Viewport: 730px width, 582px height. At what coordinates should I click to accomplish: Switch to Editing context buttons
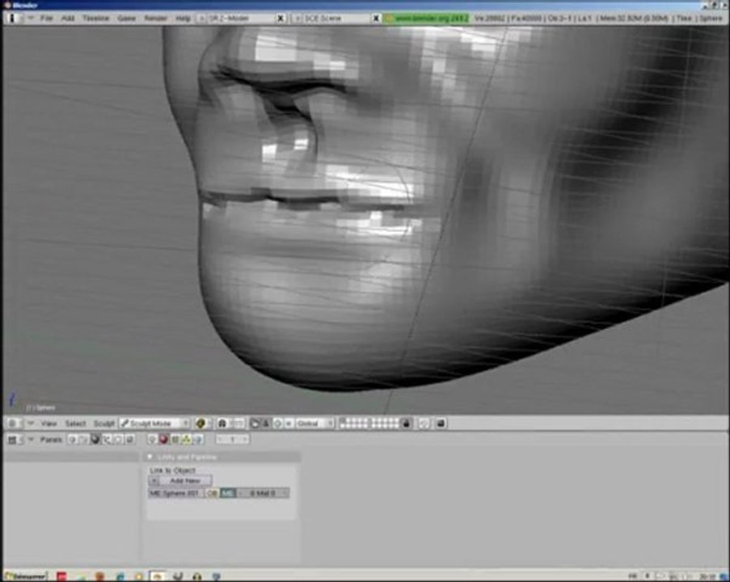coord(118,440)
